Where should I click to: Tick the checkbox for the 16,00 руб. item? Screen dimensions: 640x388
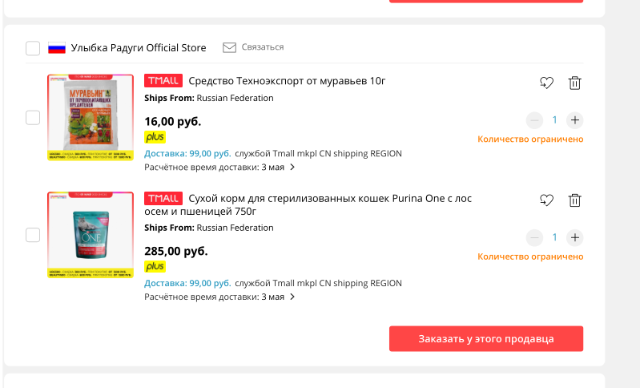[33, 118]
